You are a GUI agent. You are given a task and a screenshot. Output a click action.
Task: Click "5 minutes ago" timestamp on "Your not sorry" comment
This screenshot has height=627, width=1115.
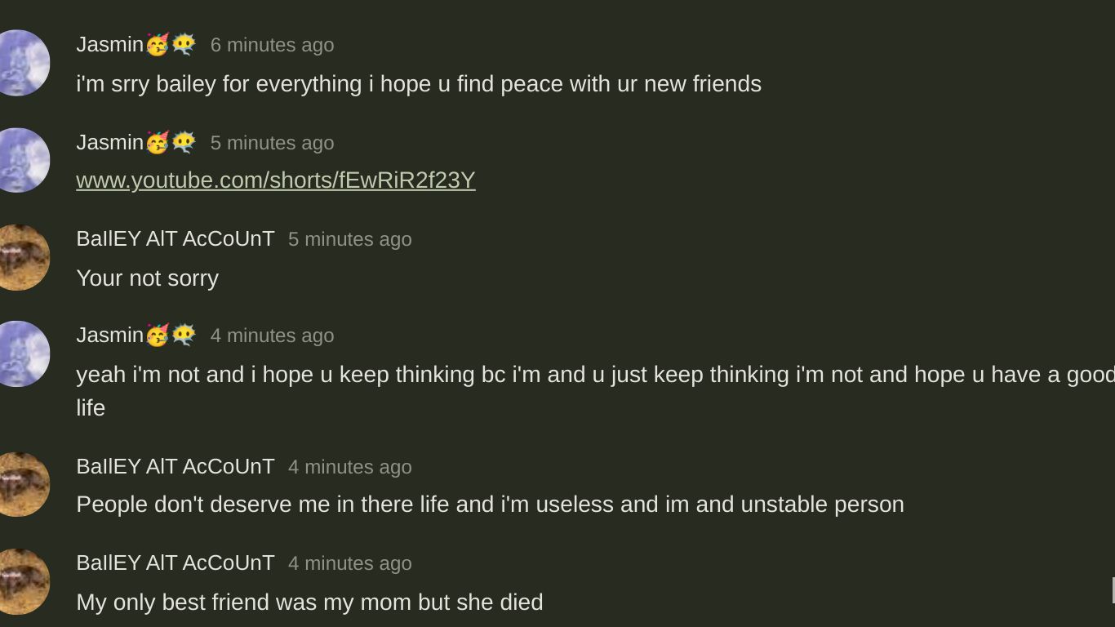tap(349, 239)
